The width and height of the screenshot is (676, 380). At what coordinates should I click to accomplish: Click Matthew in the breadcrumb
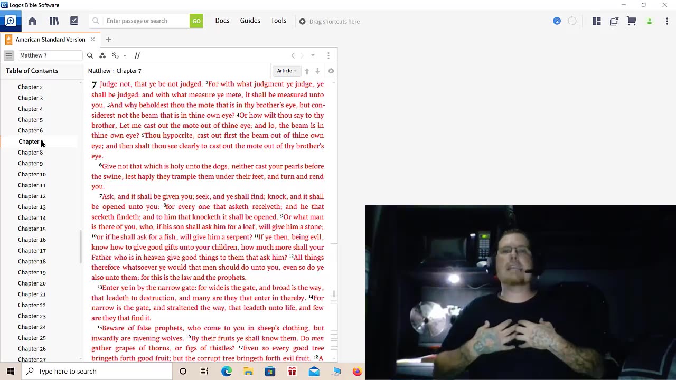(x=99, y=71)
